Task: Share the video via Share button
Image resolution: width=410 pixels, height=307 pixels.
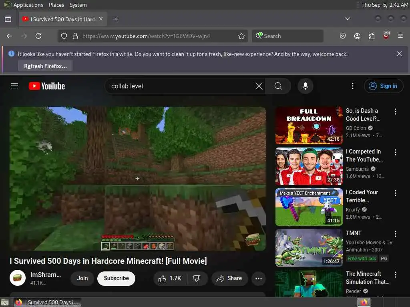Action: (229, 278)
